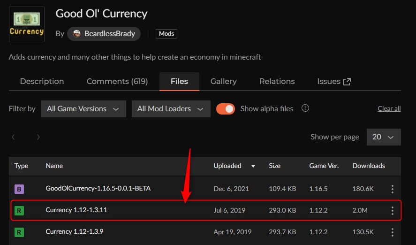Click the Dec 6, 2021 upload date
Image resolution: width=416 pixels, height=245 pixels.
click(x=231, y=189)
